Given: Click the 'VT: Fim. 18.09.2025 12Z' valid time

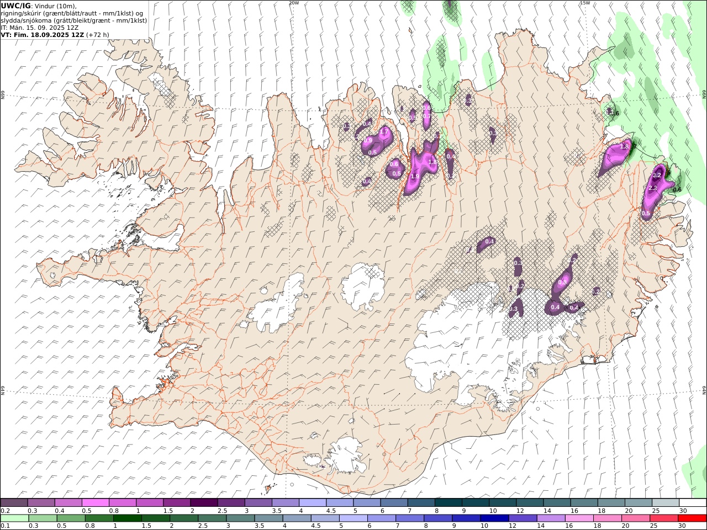Looking at the screenshot, I should click(x=43, y=35).
